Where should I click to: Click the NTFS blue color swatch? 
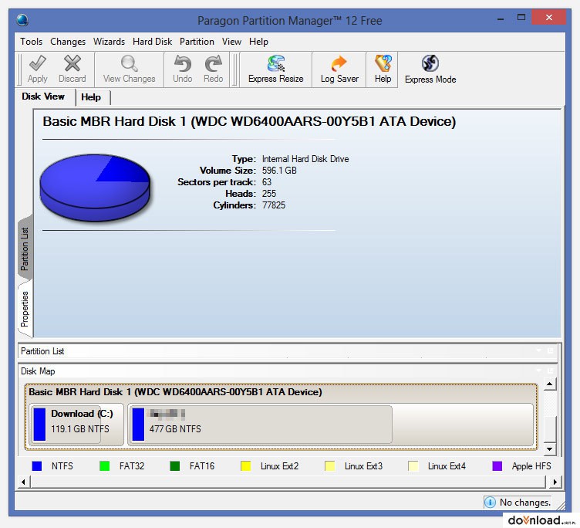(36, 465)
